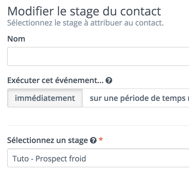
Task: Show stage selection help question mark
Action: tap(93, 140)
